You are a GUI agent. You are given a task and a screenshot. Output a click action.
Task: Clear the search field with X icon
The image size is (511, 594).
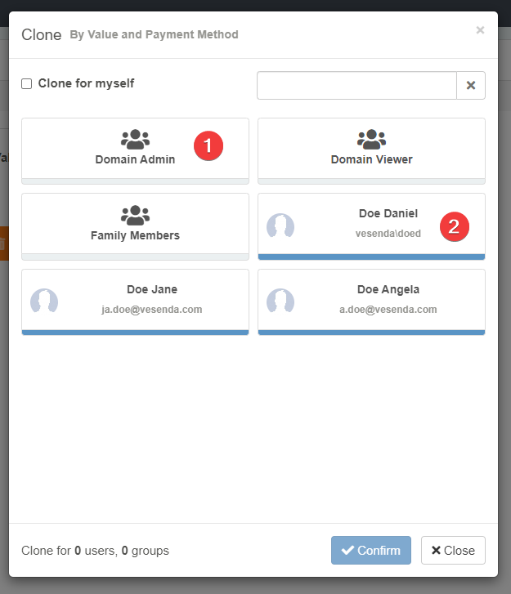(471, 85)
